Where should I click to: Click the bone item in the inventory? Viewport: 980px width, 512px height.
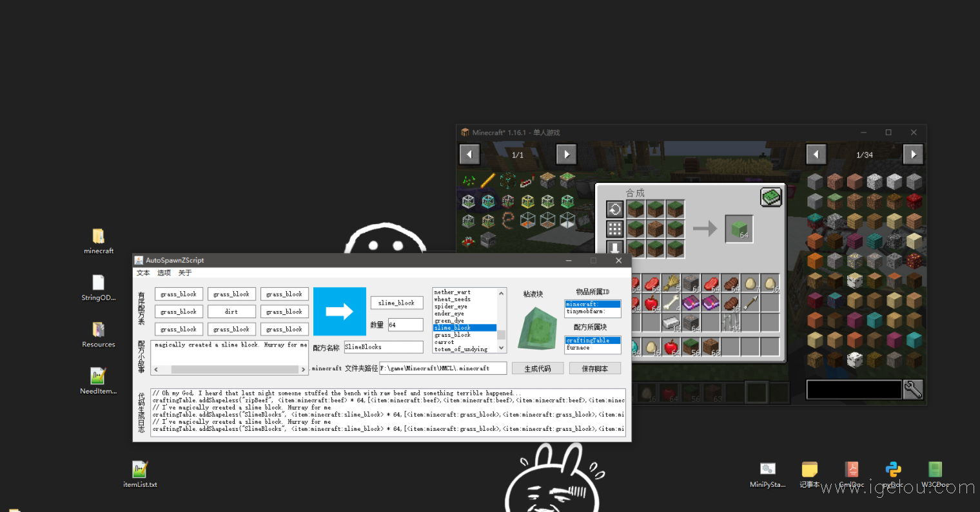pos(671,303)
